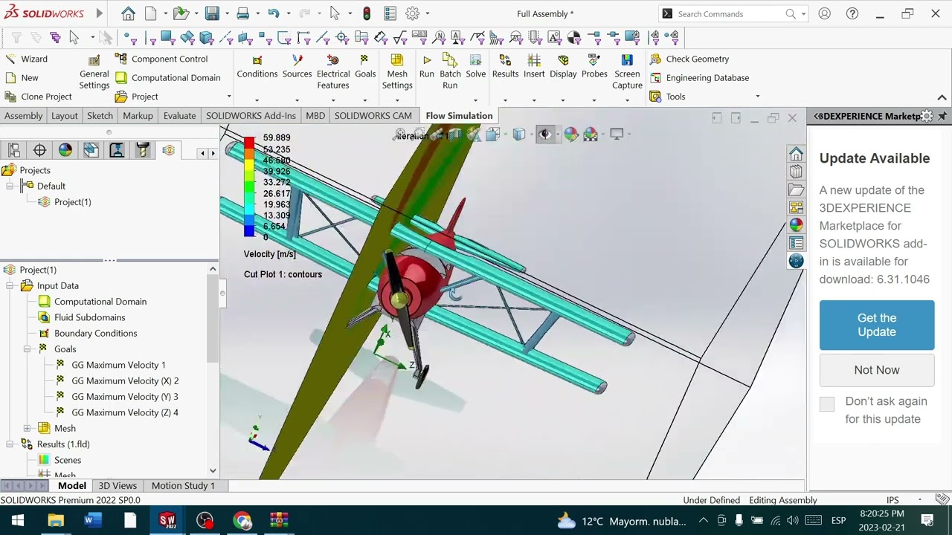The image size is (952, 535).
Task: Toggle Hide/Show Items eye icon
Action: click(x=545, y=134)
